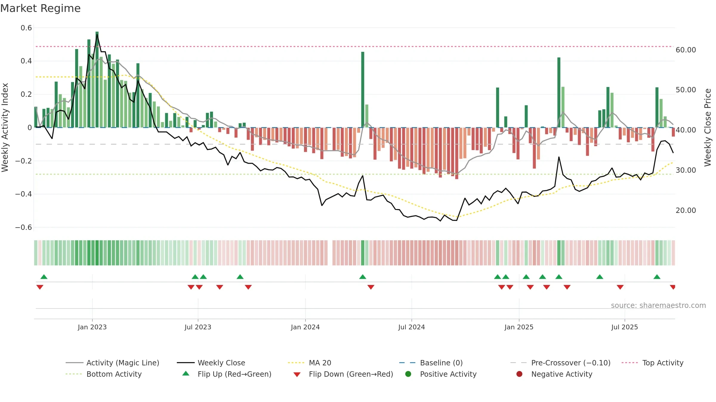Click the Jan 2025 x-axis label
The width and height of the screenshot is (716, 402).
[519, 327]
